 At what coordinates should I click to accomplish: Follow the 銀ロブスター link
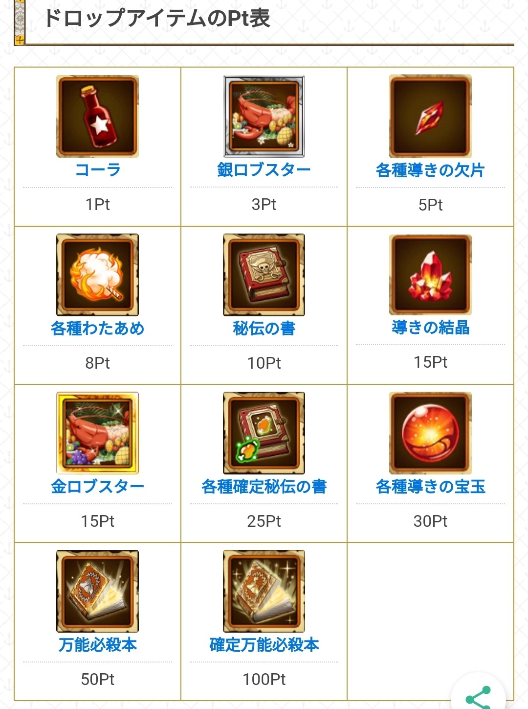point(264,170)
